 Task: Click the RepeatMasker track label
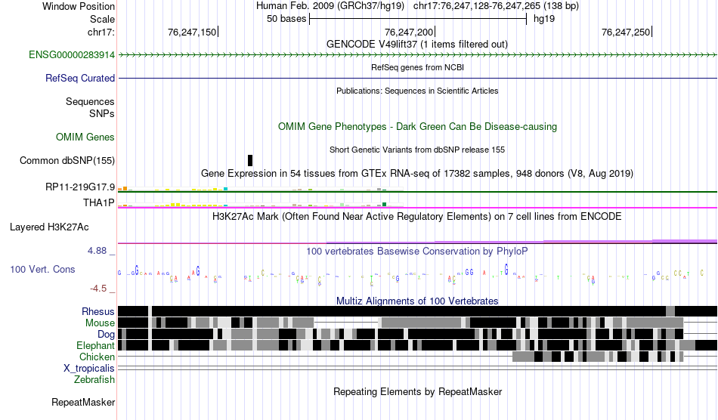pos(83,403)
